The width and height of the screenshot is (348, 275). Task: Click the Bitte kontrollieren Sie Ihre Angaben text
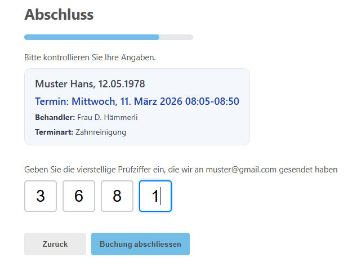tap(90, 57)
